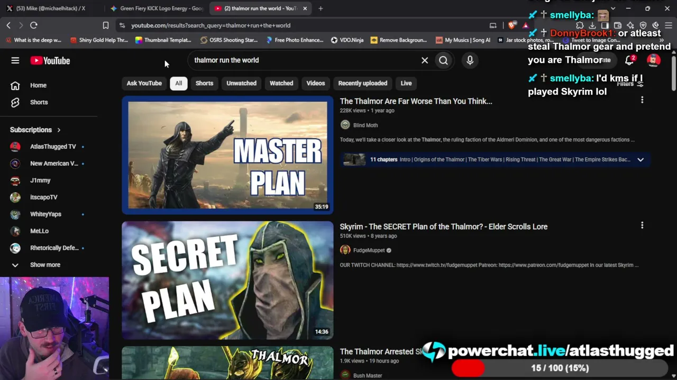Click the FudgeMuppet channel avatar
The height and width of the screenshot is (380, 677).
point(345,250)
